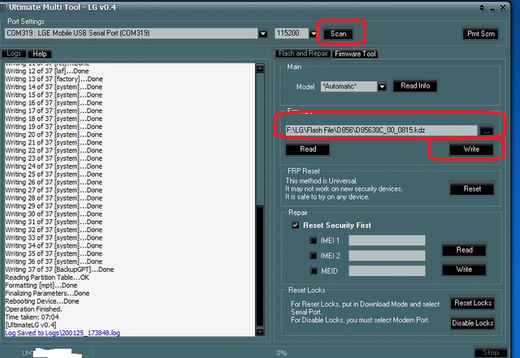Click the window roll-up arrows icon
Image resolution: width=520 pixels, height=358 pixels.
pos(482,7)
